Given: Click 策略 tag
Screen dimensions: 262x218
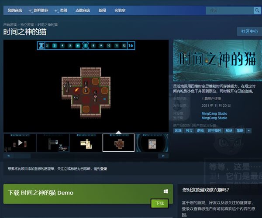Looking at the screenshot, I should 240,131.
